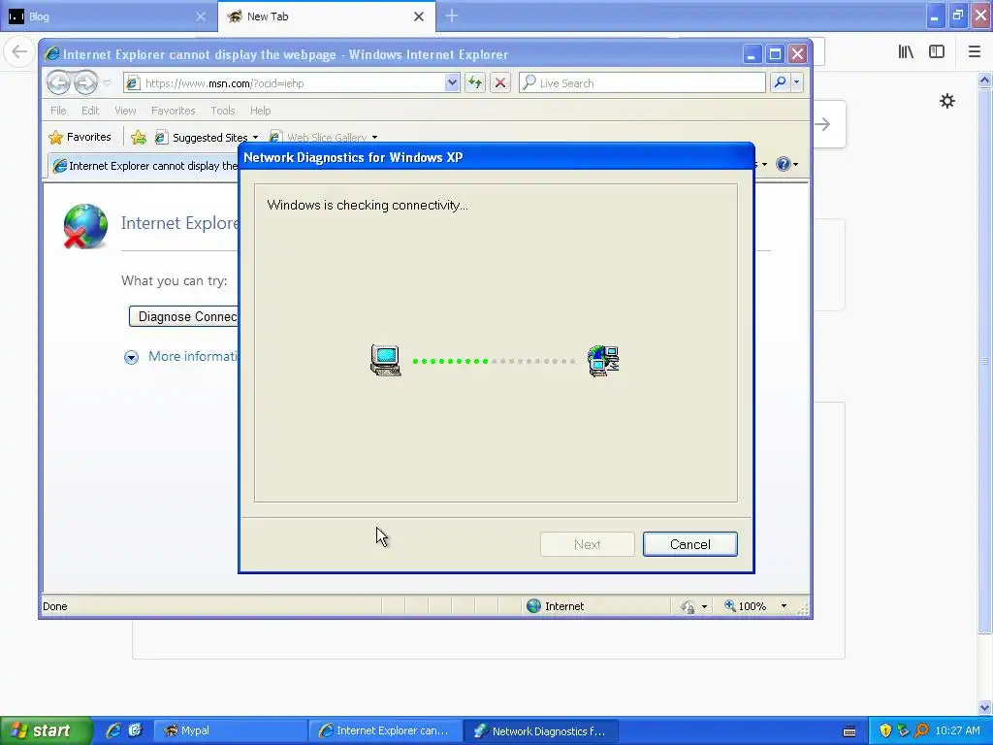Open the zoom 100% level dropdown arrow

(784, 606)
